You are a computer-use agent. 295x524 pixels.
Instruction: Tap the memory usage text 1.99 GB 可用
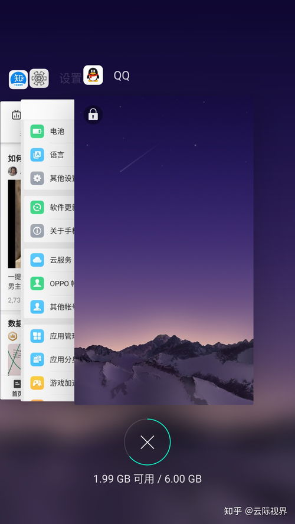(x=124, y=479)
